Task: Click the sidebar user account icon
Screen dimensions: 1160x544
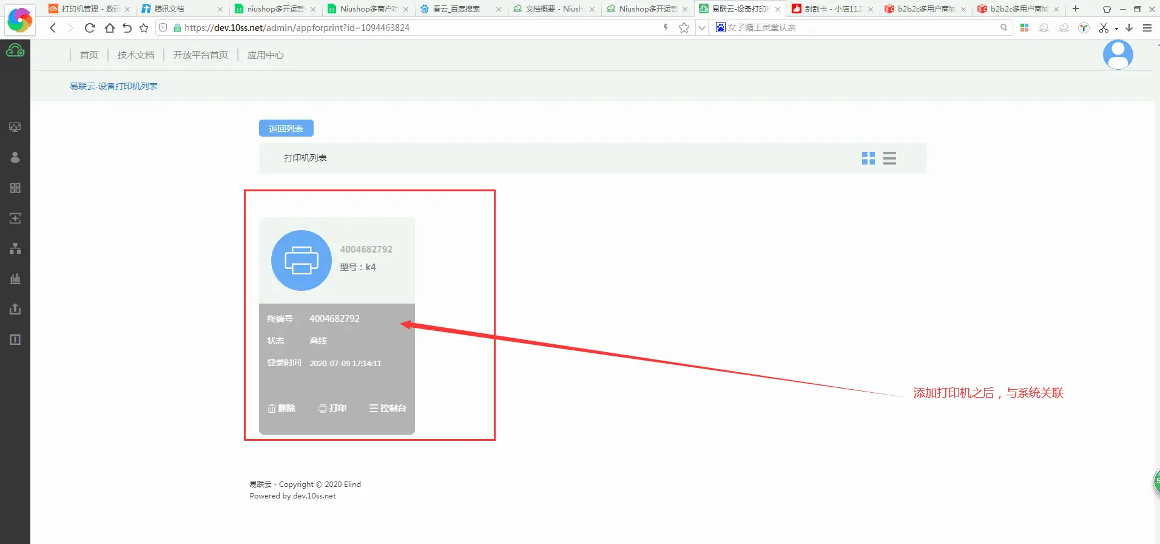Action: tap(15, 157)
